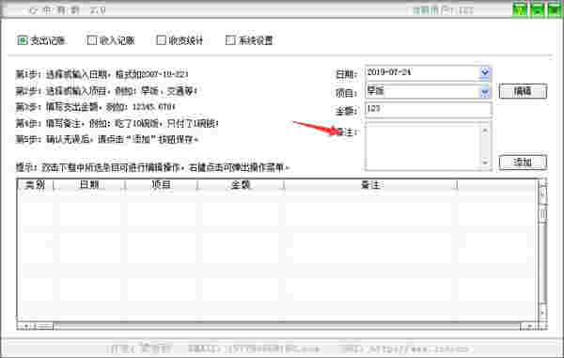Expand the 项目 category dropdown arrow
This screenshot has height=358, width=564.
point(484,92)
